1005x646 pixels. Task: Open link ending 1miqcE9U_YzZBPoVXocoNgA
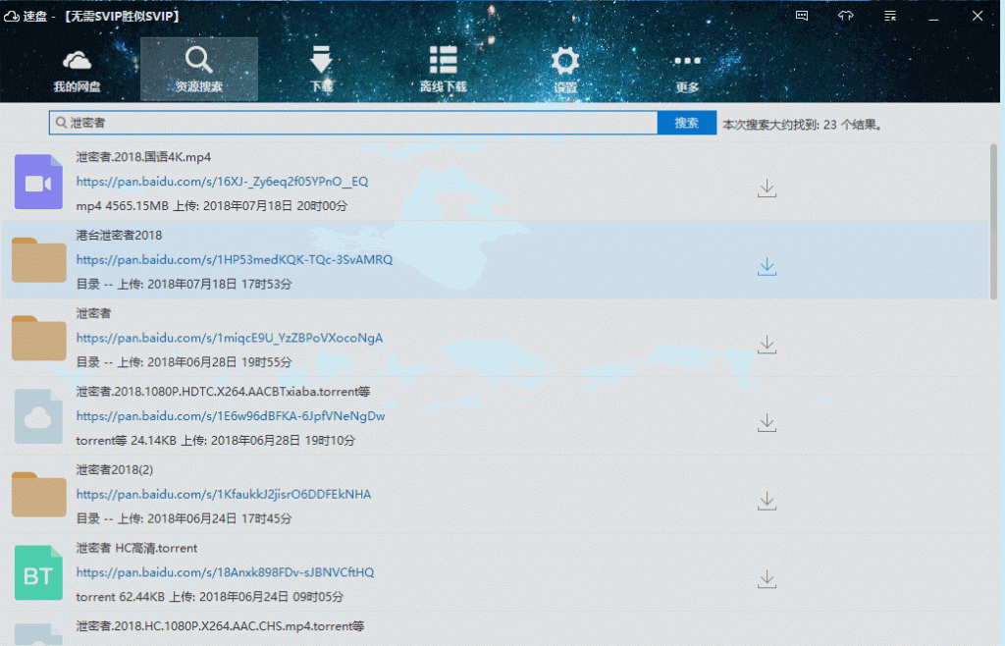[229, 338]
